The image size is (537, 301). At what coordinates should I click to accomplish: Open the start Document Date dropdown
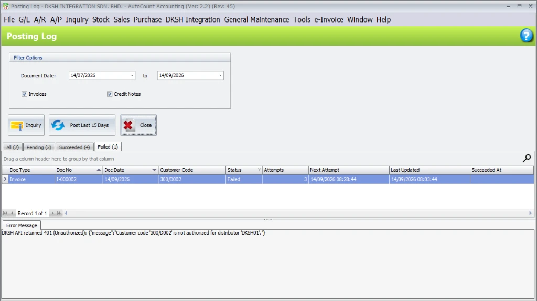tap(132, 75)
